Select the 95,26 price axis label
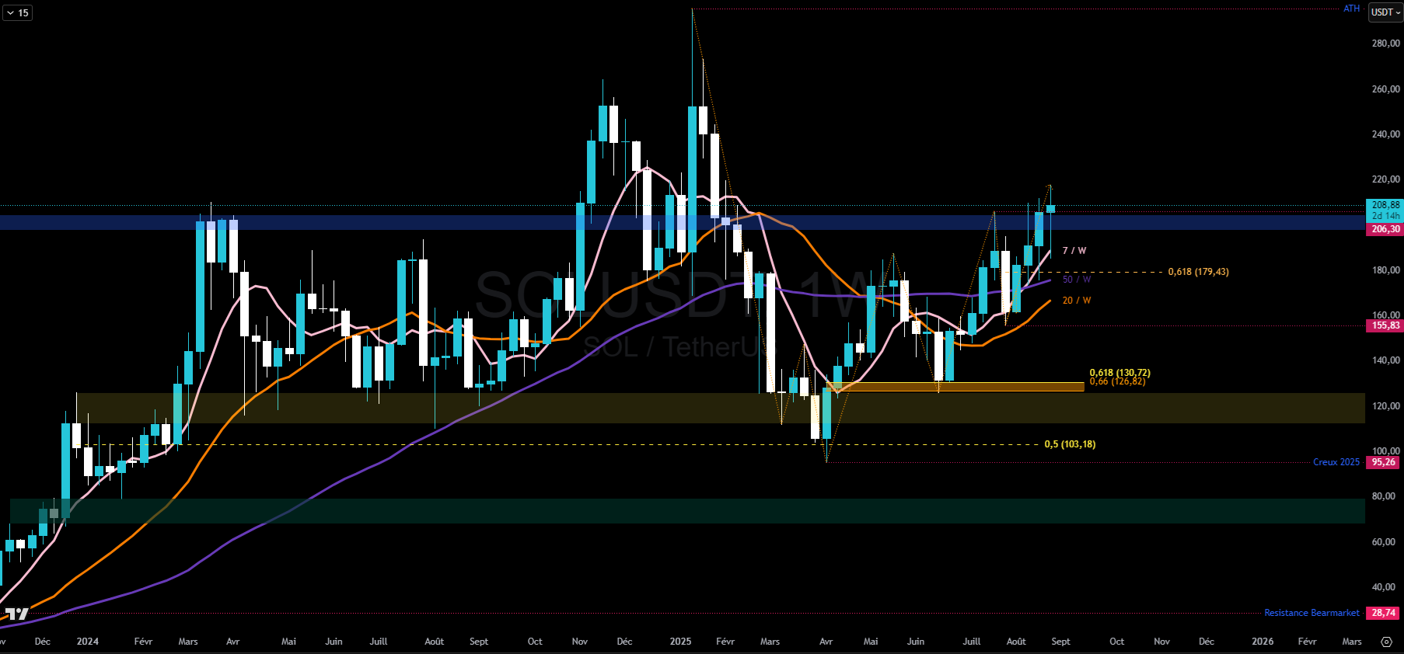The height and width of the screenshot is (654, 1404). point(1384,462)
